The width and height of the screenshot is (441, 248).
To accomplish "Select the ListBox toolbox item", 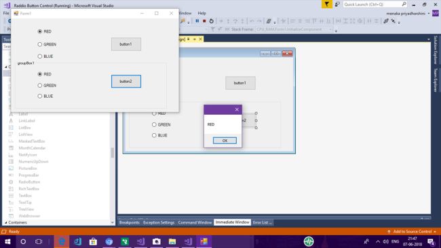I will [x=24, y=128].
